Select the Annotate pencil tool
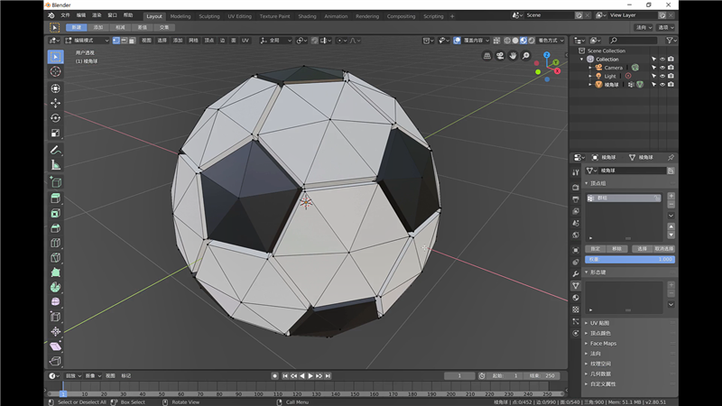Image resolution: width=722 pixels, height=406 pixels. 56,150
